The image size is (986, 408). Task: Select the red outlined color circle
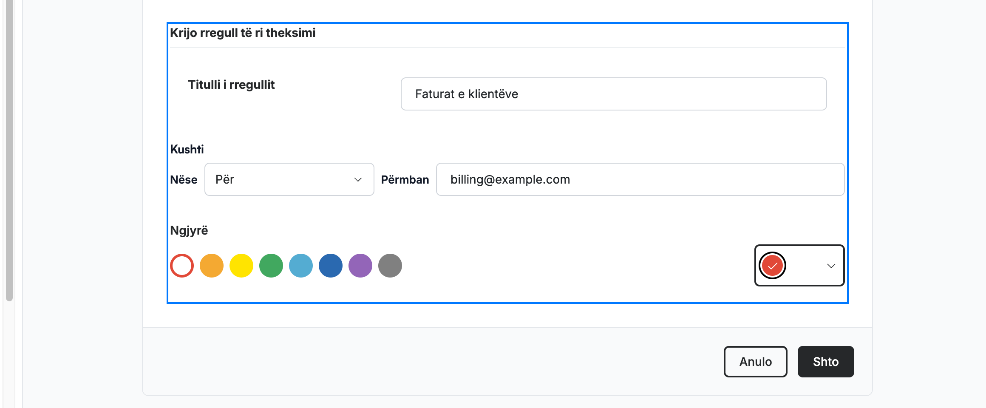[x=182, y=266]
